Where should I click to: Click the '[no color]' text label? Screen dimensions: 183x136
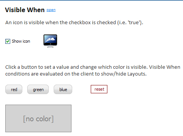38,119
